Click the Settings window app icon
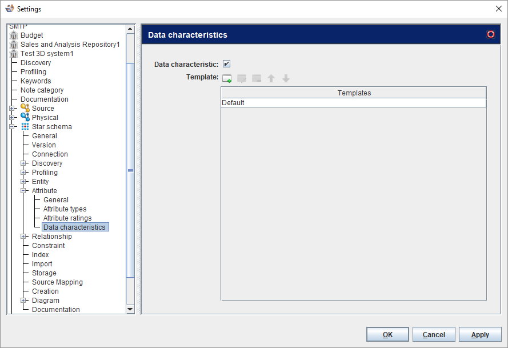 [10, 9]
